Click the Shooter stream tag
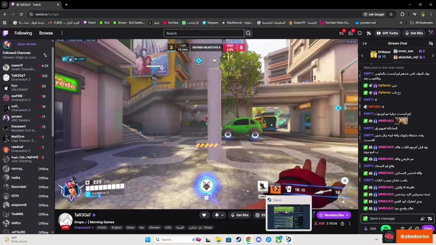This screenshot has height=245, width=436. pos(154,228)
